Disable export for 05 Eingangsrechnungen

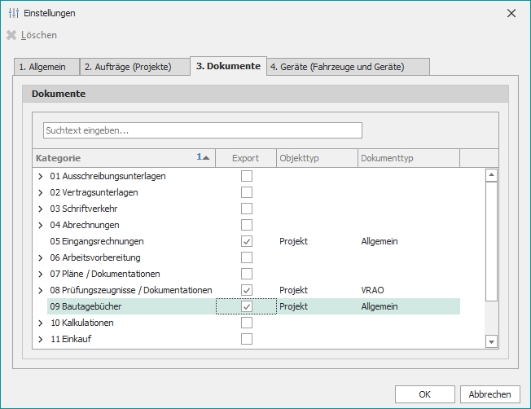[x=247, y=241]
